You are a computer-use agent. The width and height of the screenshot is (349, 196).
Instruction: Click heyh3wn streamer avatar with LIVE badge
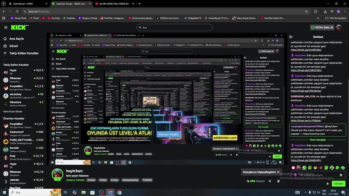point(57,174)
